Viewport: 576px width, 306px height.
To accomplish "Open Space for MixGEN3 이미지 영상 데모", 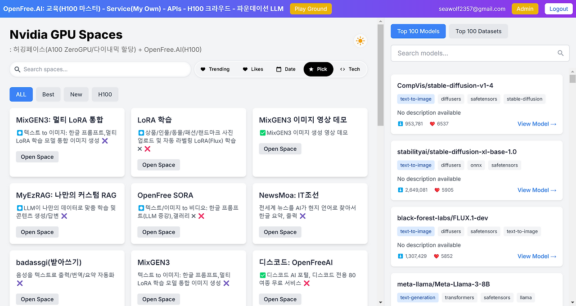I will tap(280, 149).
